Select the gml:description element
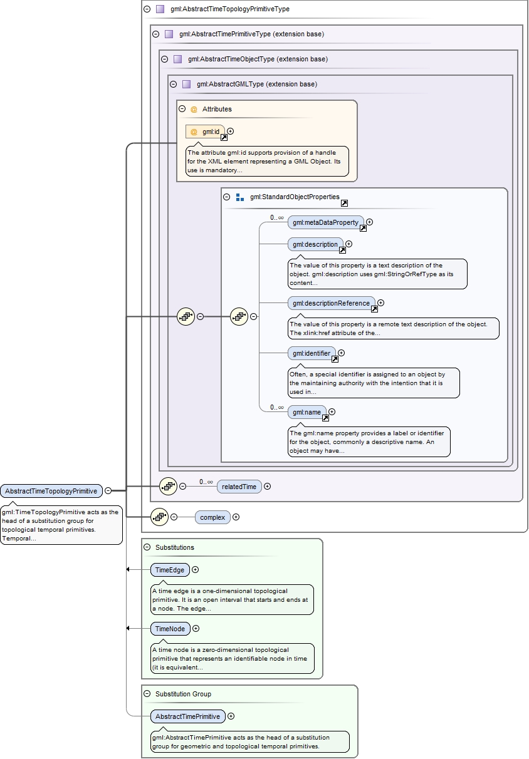The height and width of the screenshot is (759, 529). pyautogui.click(x=316, y=244)
